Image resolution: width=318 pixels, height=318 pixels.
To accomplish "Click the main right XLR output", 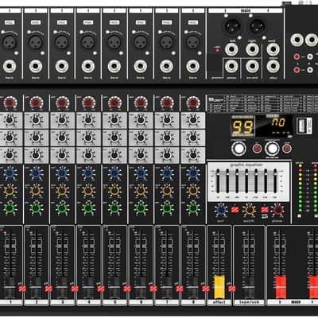I will click(257, 27).
